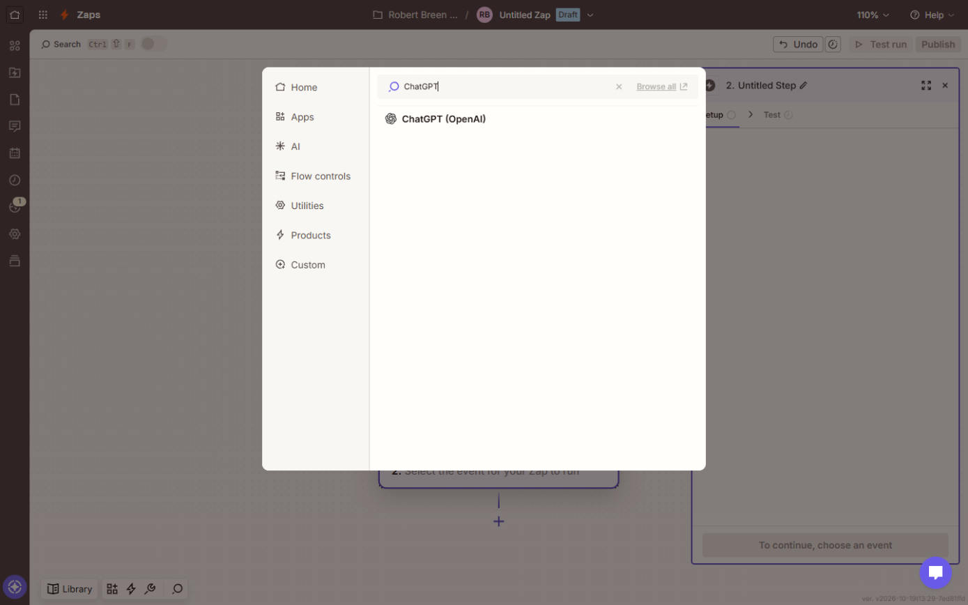The height and width of the screenshot is (605, 968).
Task: Open the home icon in the top-left corner
Action: [x=15, y=15]
